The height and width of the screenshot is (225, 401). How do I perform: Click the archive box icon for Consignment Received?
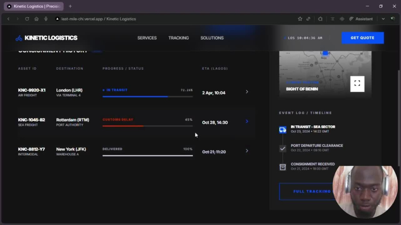point(283,167)
